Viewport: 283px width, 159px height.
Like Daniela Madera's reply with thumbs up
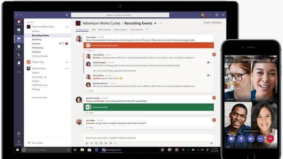pos(208,62)
